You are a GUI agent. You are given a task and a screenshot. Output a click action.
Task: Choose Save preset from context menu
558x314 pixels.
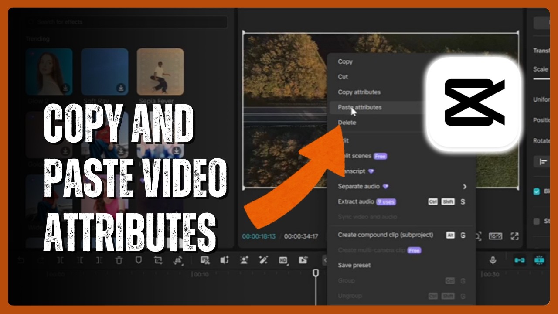coord(354,265)
